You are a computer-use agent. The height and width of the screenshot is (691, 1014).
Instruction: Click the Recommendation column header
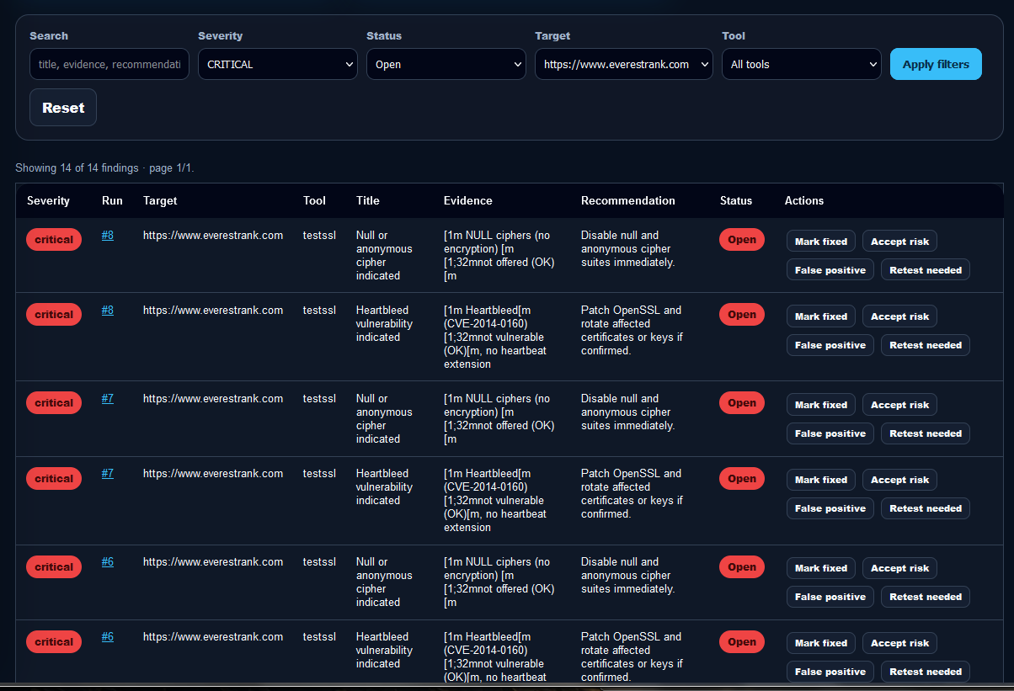pos(628,201)
